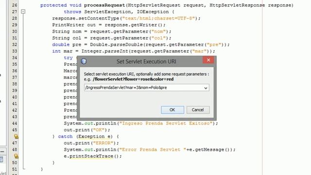Click line number 28 in the gutter

(x=15, y=18)
